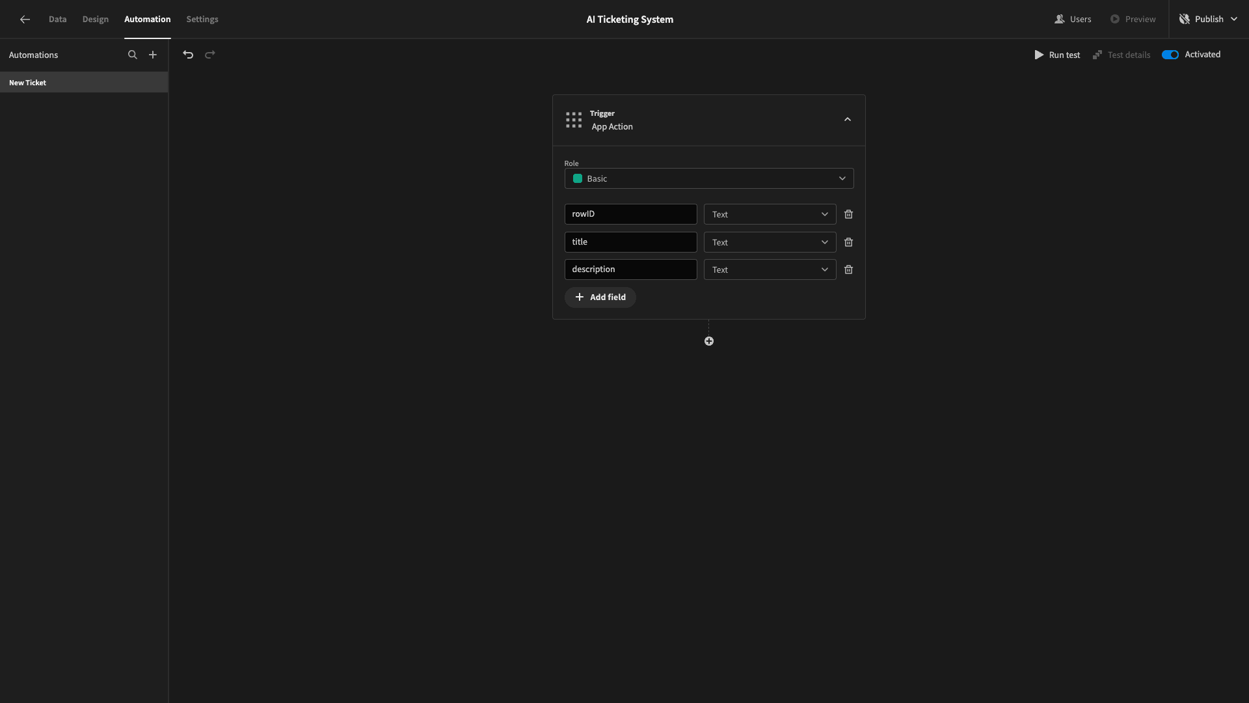The height and width of the screenshot is (703, 1249).
Task: Edit the title field name input
Action: (631, 242)
